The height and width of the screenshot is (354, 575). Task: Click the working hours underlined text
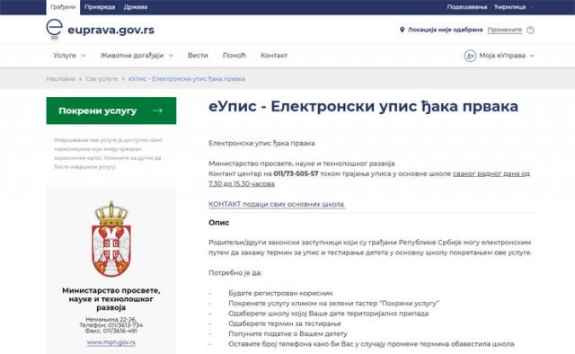pos(369,179)
